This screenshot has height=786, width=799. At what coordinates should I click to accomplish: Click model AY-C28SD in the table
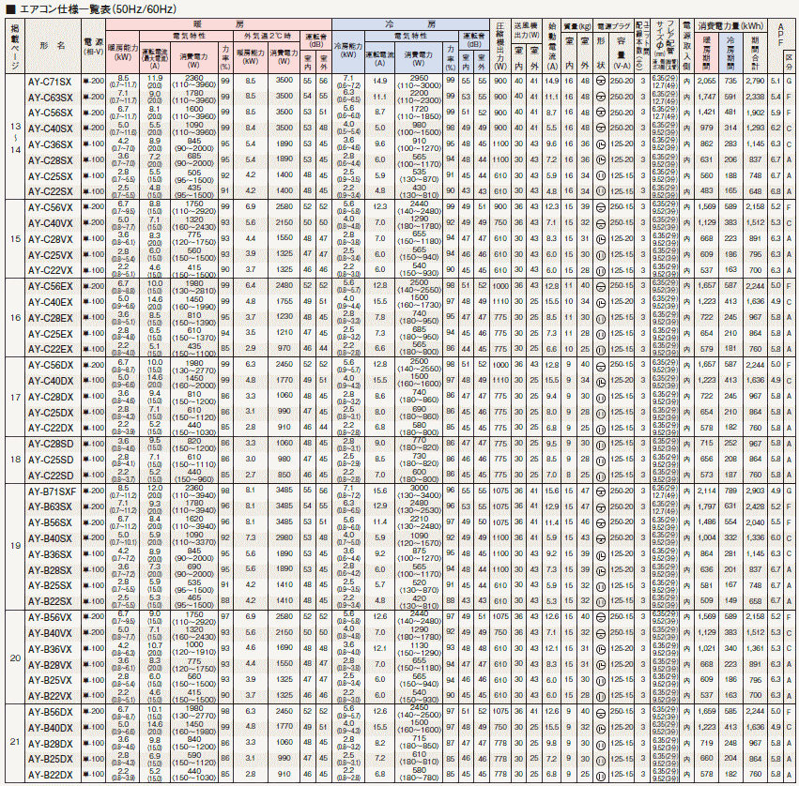(50, 444)
